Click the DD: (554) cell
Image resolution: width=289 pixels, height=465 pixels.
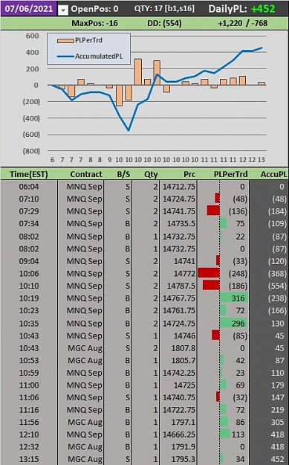[x=164, y=23]
